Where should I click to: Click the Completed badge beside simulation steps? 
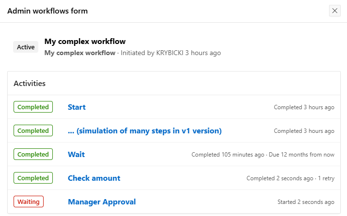[x=33, y=131]
